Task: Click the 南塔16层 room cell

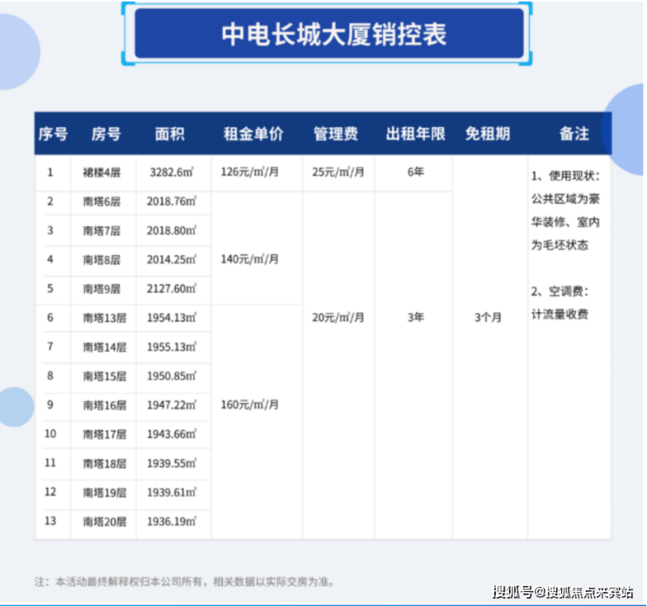Action: click(x=104, y=406)
